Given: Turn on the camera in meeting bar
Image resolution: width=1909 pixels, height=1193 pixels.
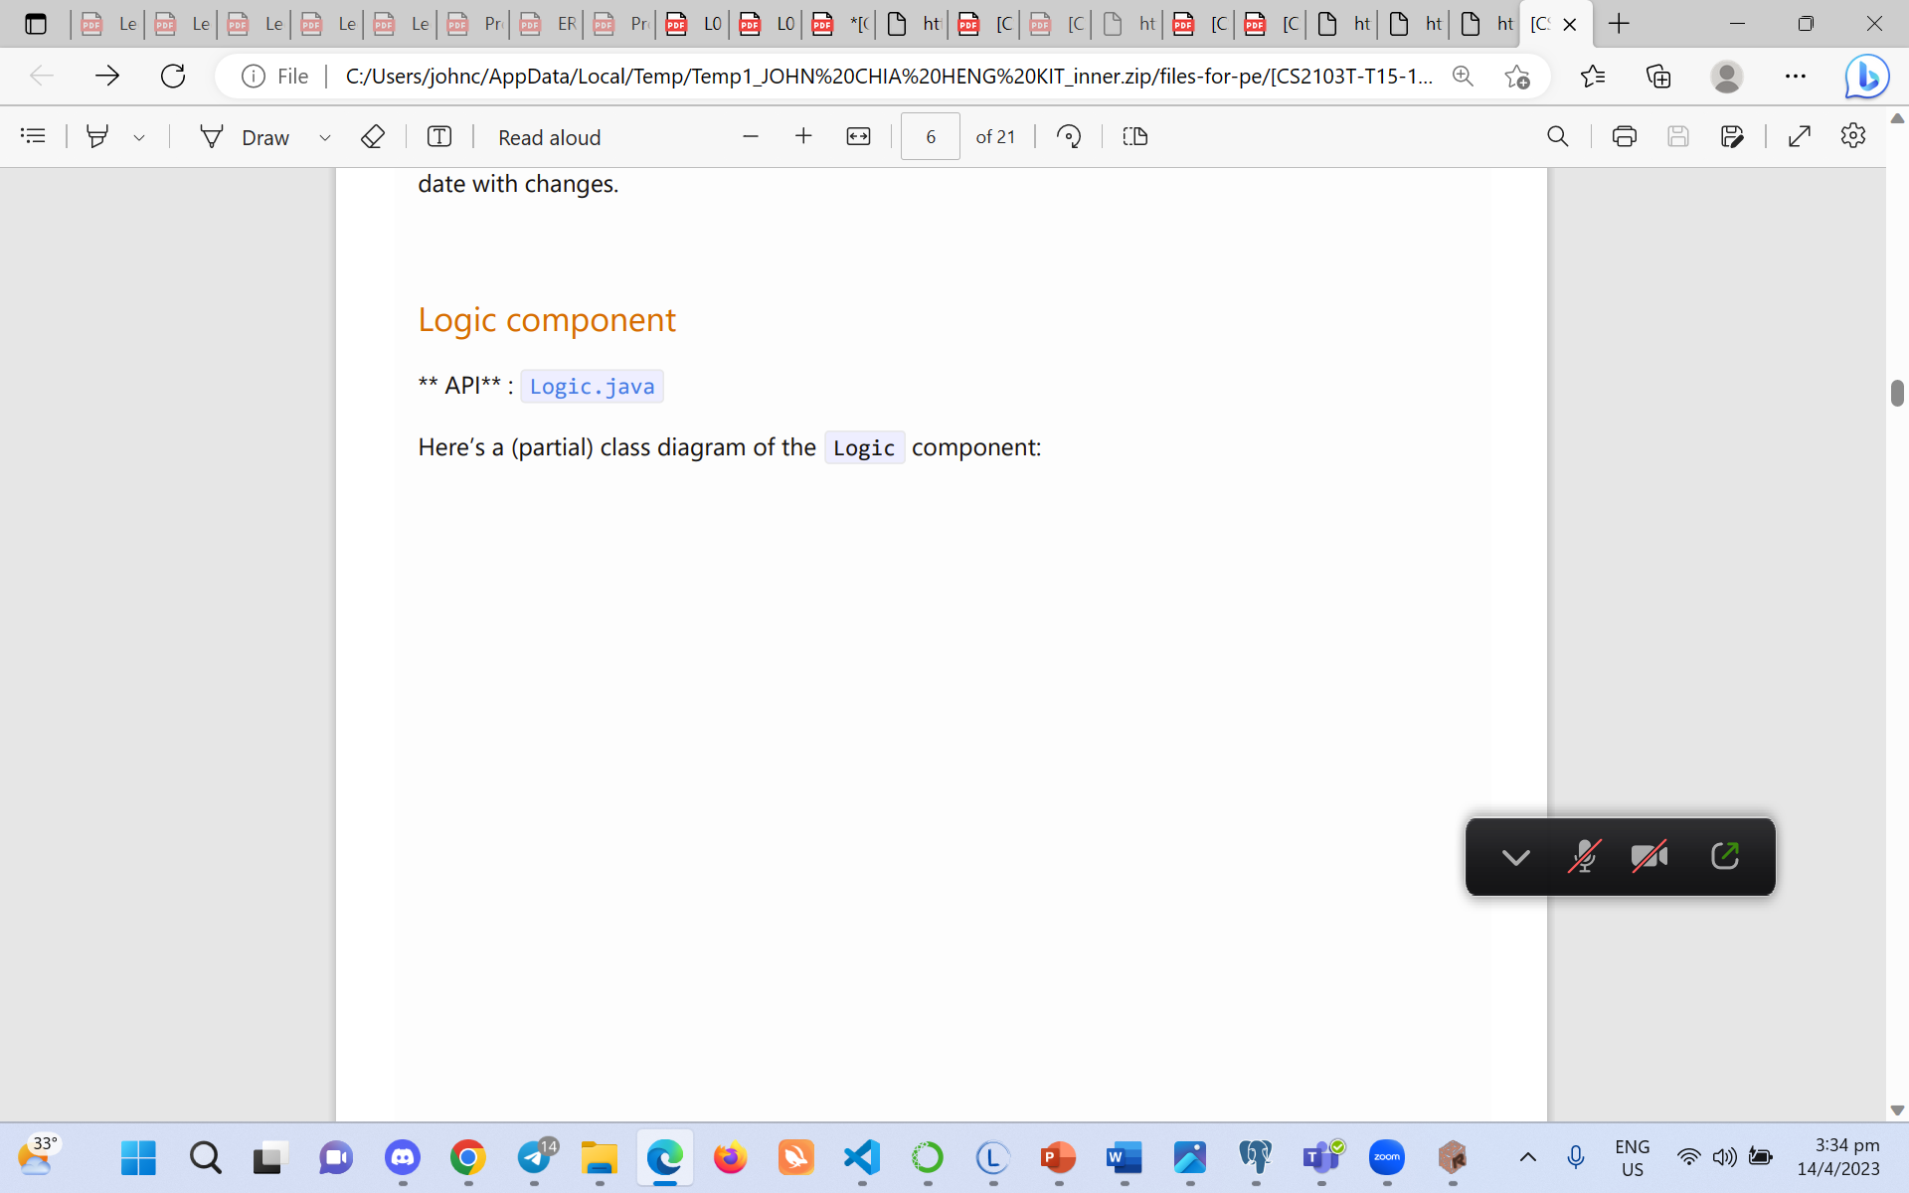Looking at the screenshot, I should pyautogui.click(x=1649, y=856).
